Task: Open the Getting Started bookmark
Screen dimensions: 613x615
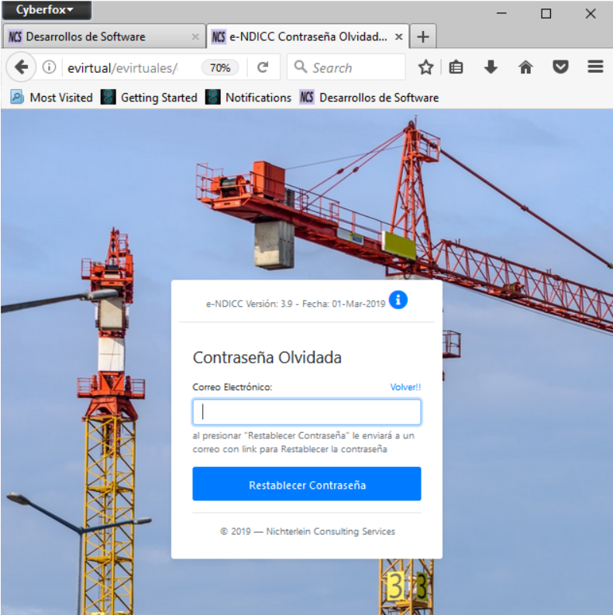Action: tap(150, 98)
